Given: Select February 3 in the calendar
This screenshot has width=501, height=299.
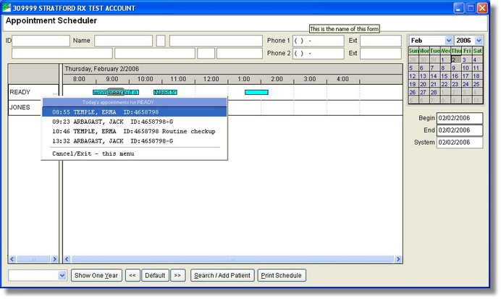Looking at the screenshot, I should point(466,60).
